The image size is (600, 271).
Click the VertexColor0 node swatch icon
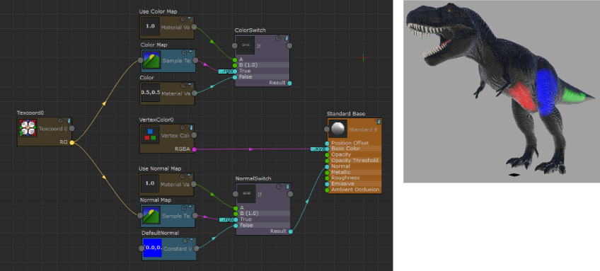[x=150, y=134]
